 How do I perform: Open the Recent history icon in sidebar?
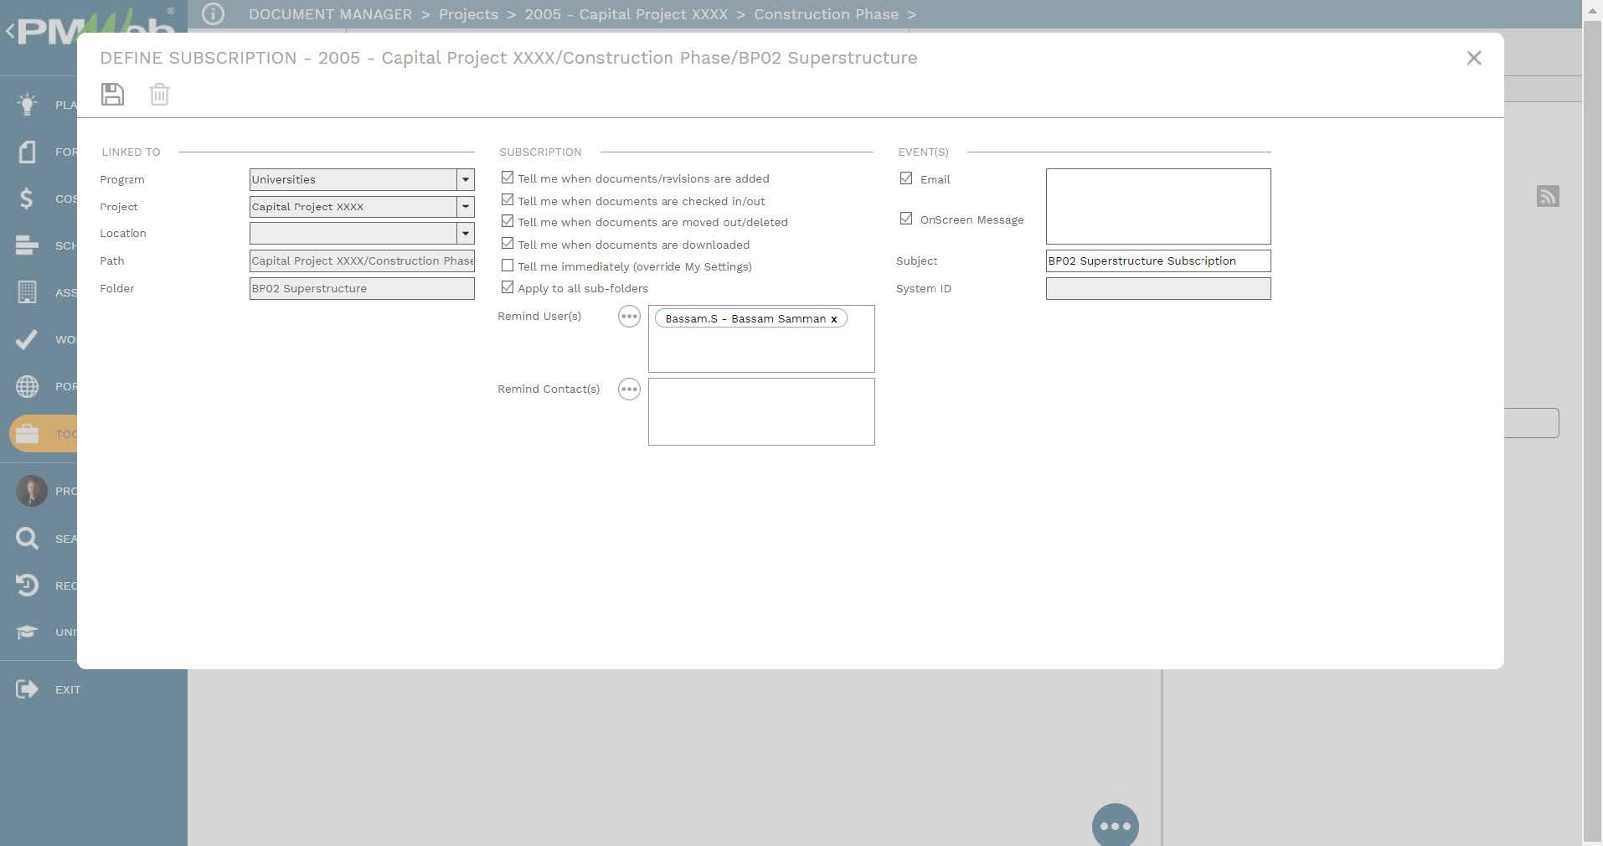pyautogui.click(x=27, y=585)
